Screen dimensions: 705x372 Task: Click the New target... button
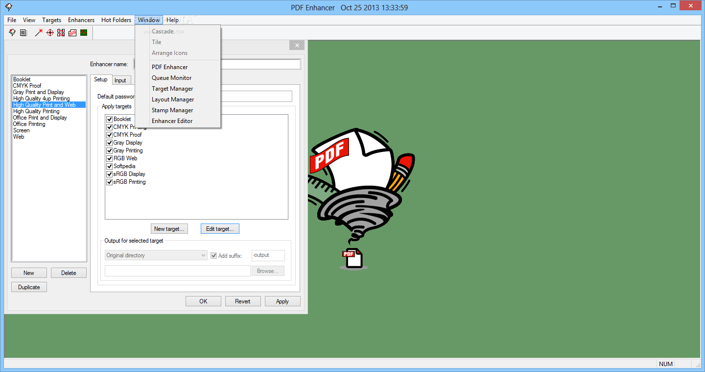click(169, 229)
